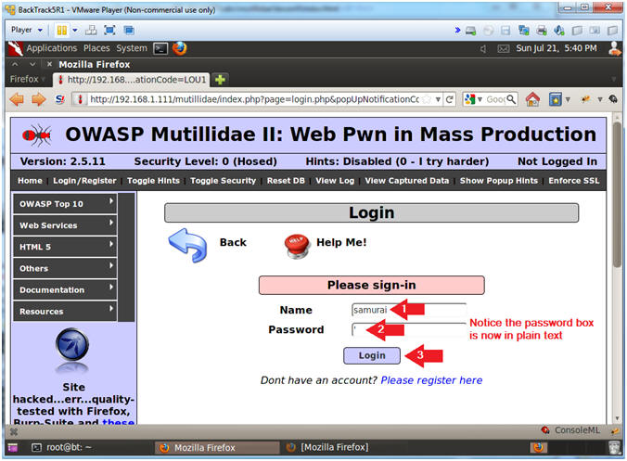This screenshot has width=627, height=461.
Task: Click the VMware sound device icon
Action: coord(559,31)
